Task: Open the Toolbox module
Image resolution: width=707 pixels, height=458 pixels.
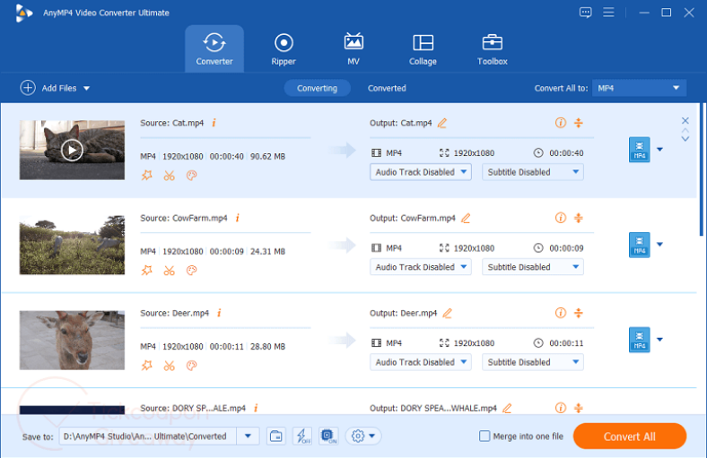Action: coord(492,49)
